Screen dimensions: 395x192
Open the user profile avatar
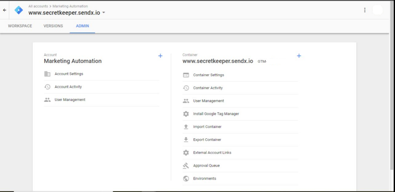(378, 10)
